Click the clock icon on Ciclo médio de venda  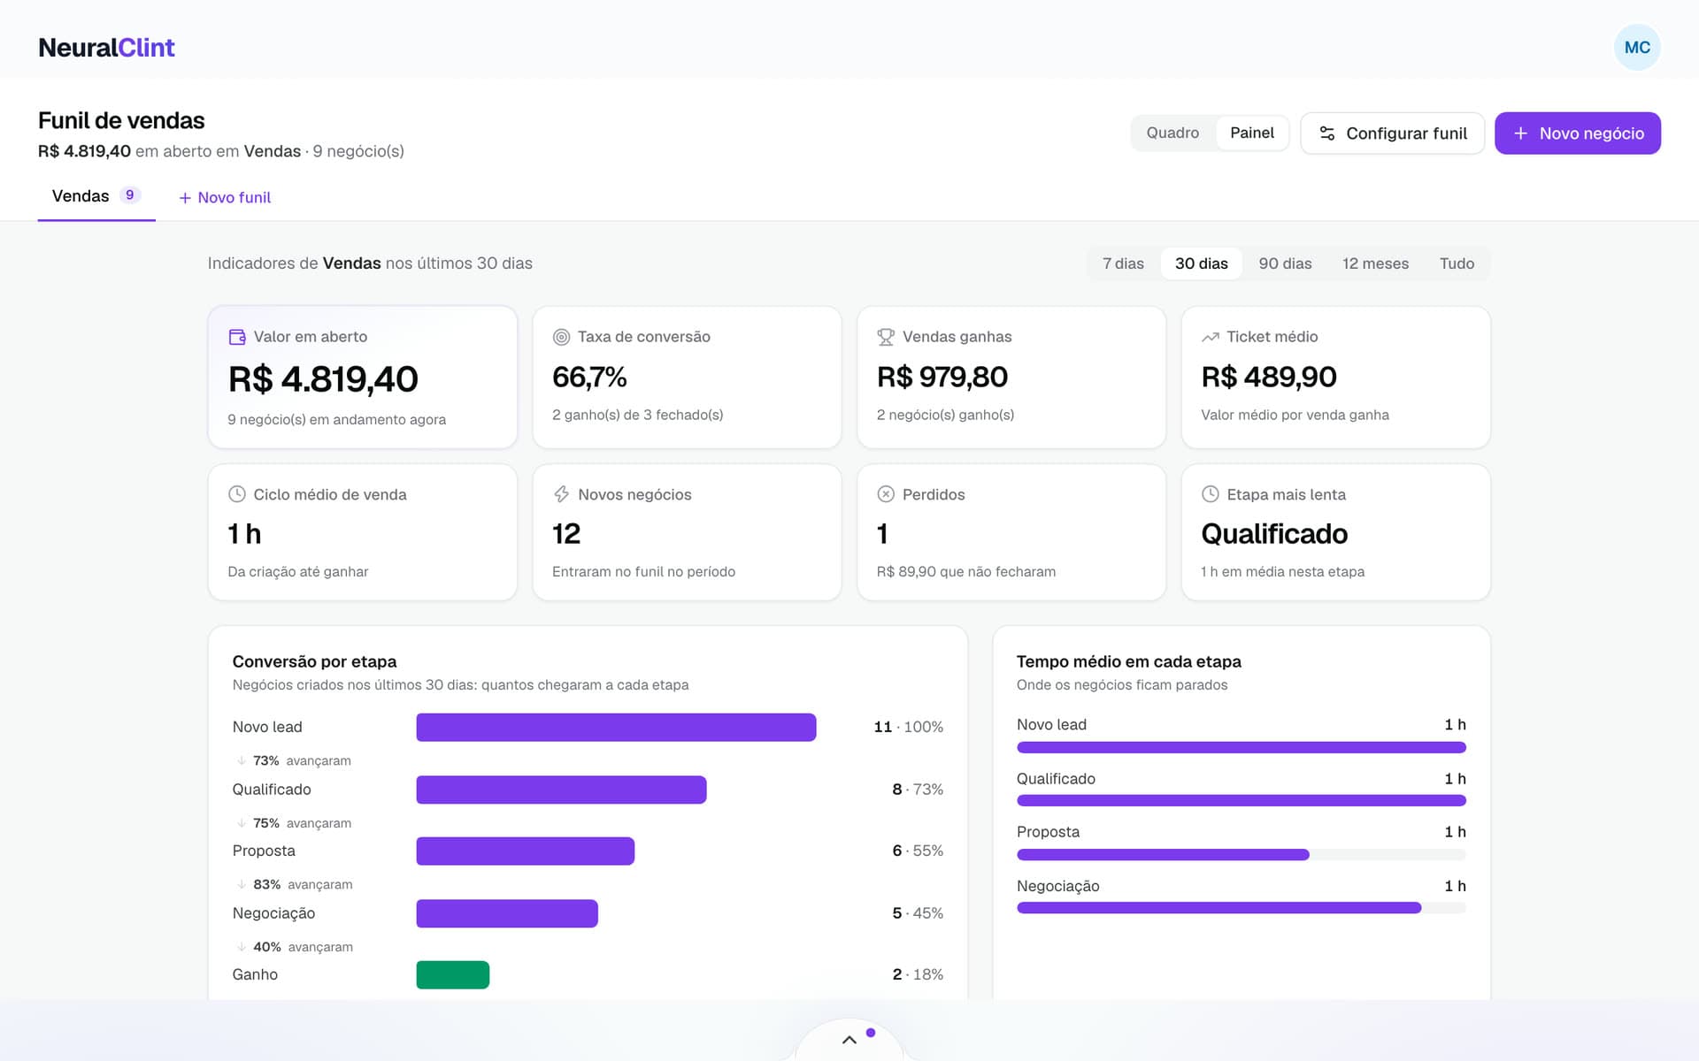coord(237,494)
